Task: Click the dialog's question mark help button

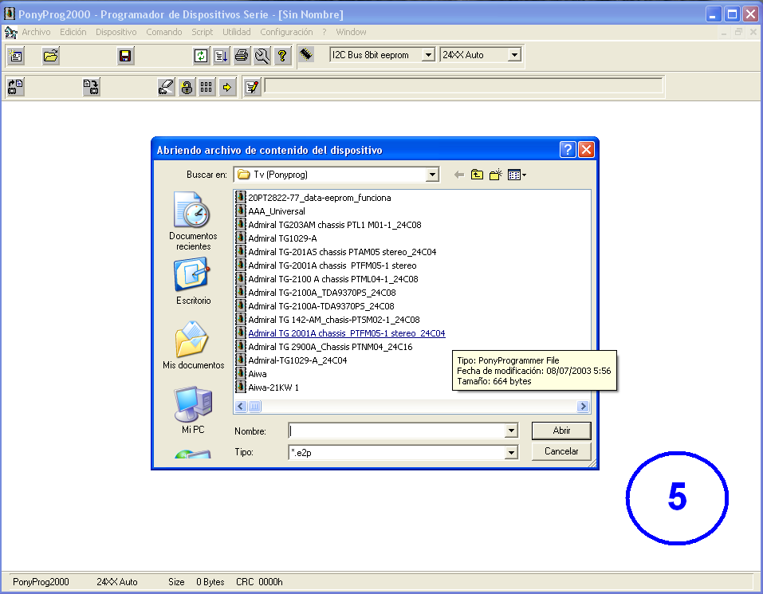Action: coord(568,150)
